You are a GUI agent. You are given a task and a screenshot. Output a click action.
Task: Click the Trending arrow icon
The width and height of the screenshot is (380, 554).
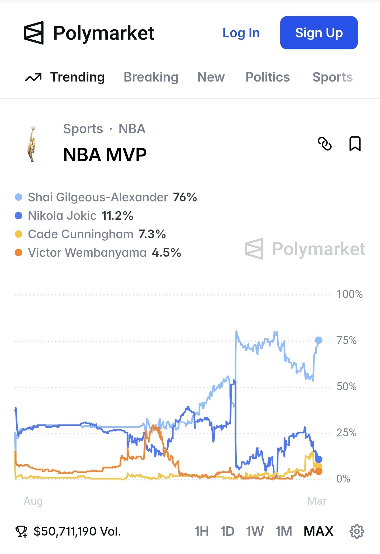(x=33, y=77)
